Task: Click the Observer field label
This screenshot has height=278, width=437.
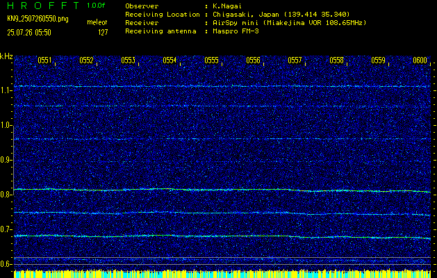Action: (x=142, y=6)
